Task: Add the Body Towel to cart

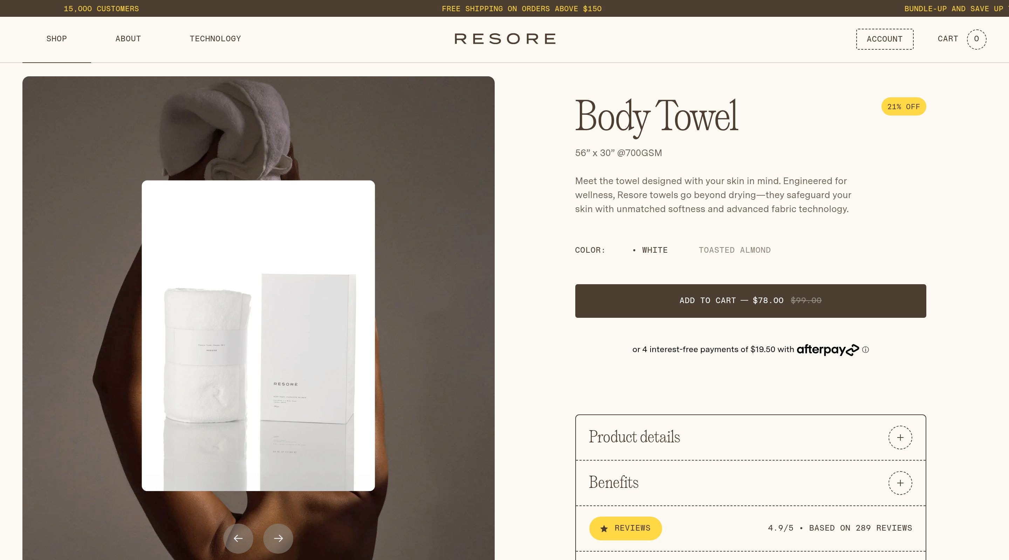Action: (x=750, y=301)
